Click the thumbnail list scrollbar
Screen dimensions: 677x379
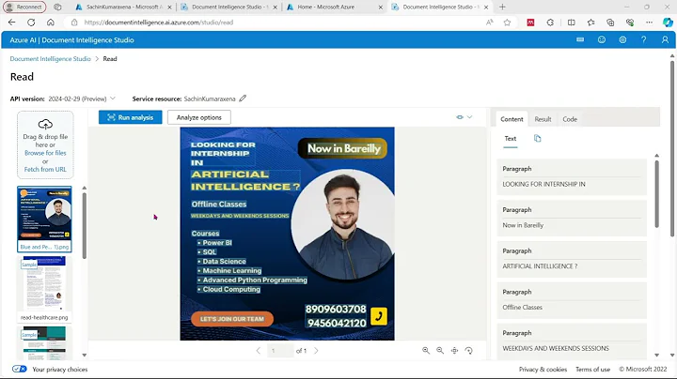(85, 225)
